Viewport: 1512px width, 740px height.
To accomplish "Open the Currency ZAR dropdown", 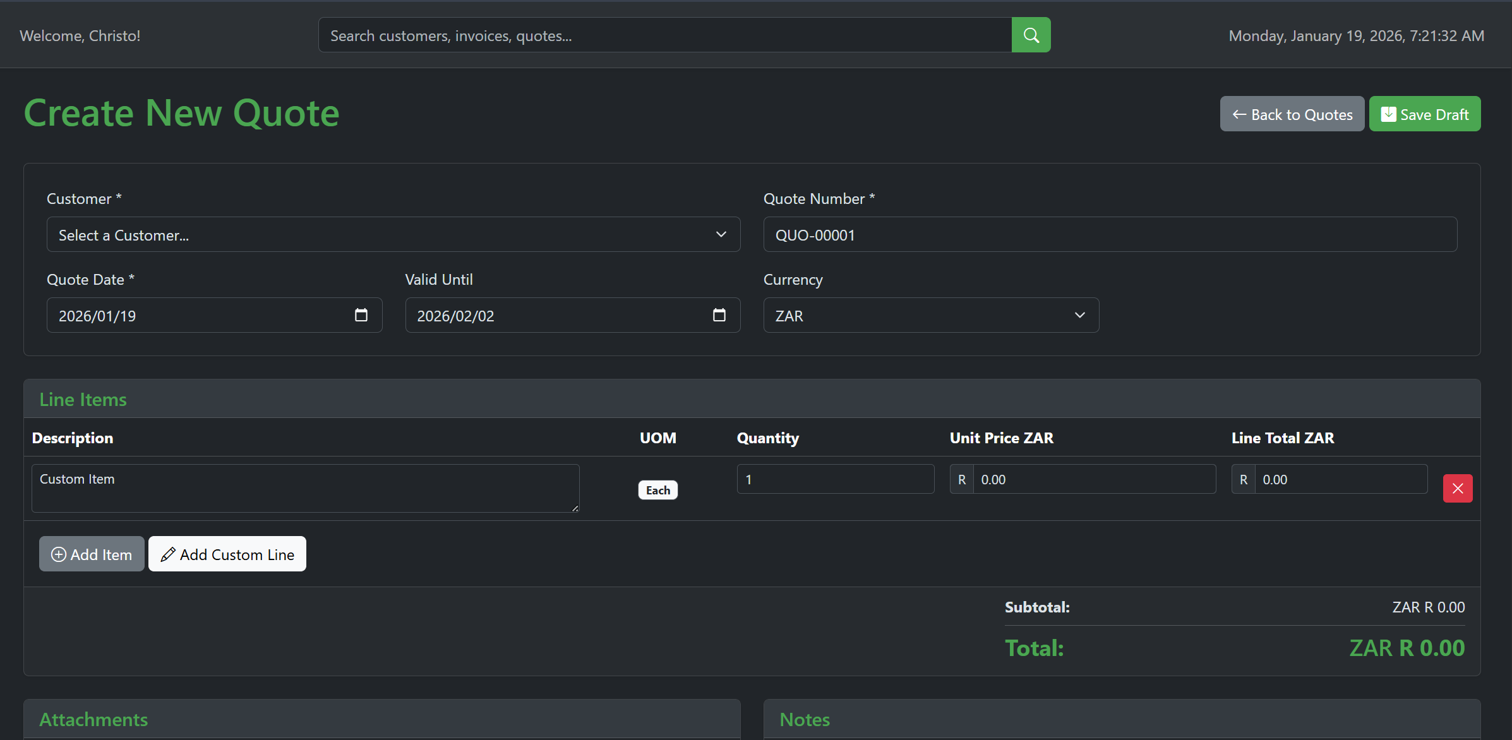I will (930, 315).
